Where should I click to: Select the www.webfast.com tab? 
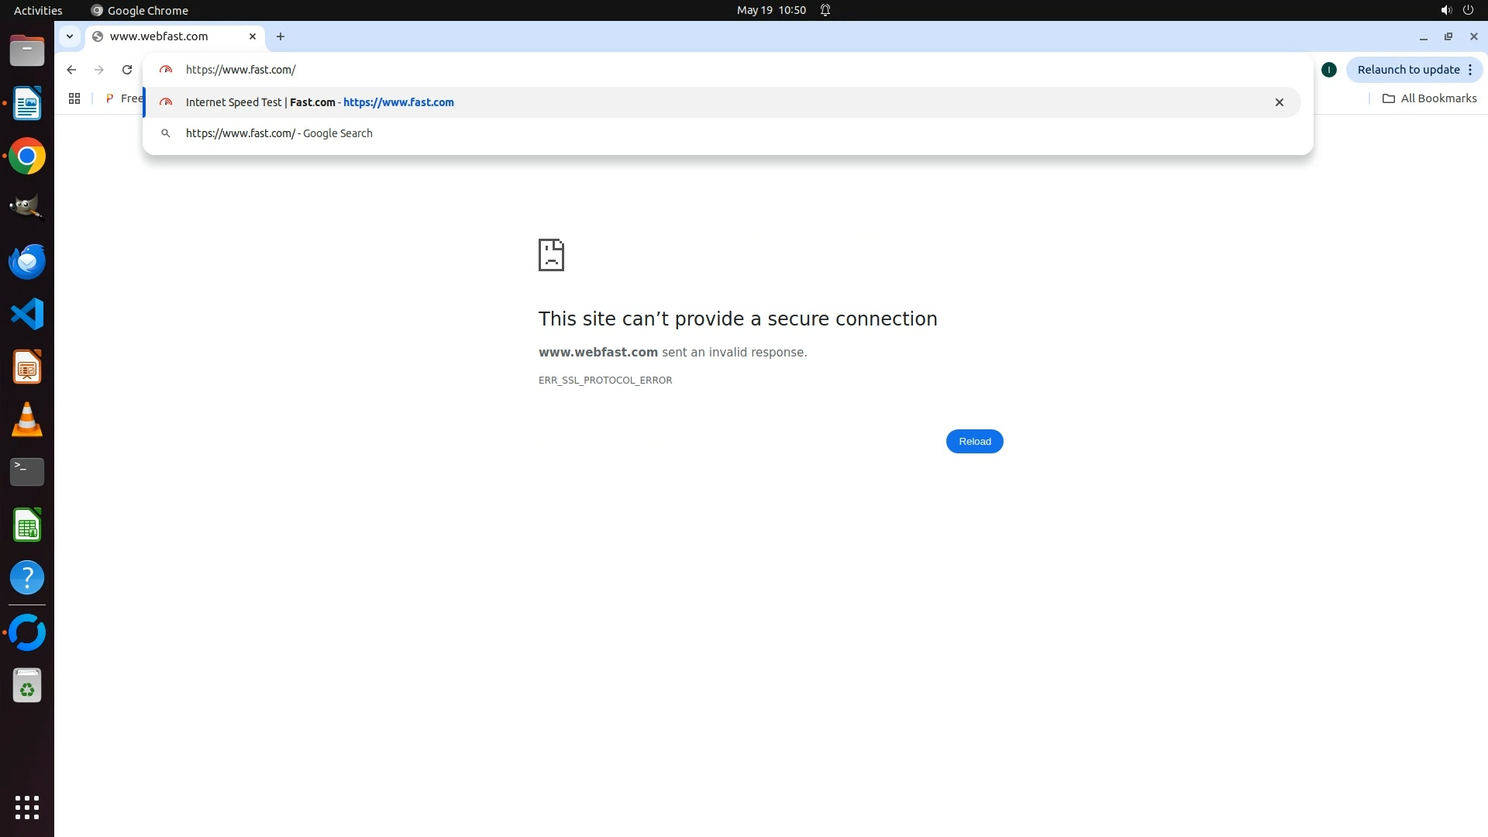159,36
